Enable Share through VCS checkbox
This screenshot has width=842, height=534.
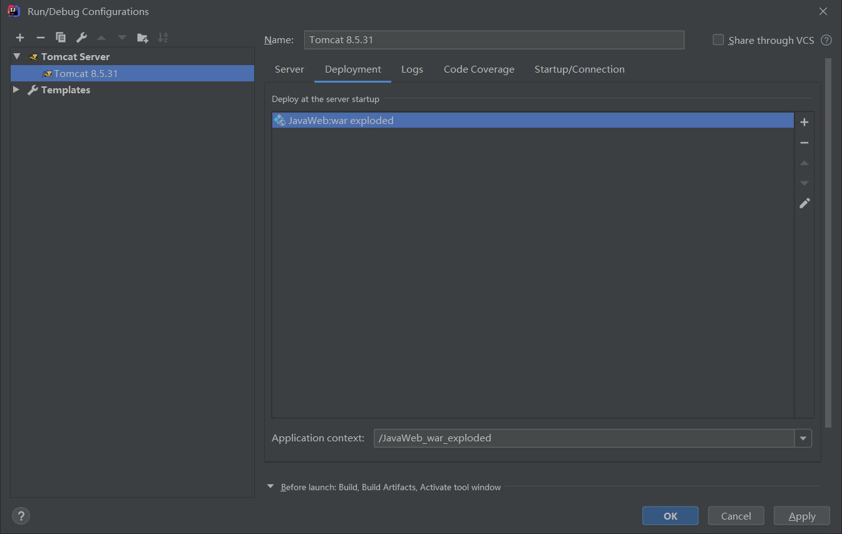tap(718, 39)
